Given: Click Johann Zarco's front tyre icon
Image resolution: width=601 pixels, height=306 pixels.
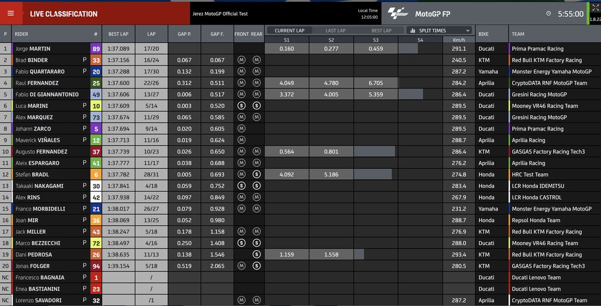Looking at the screenshot, I should (x=241, y=128).
